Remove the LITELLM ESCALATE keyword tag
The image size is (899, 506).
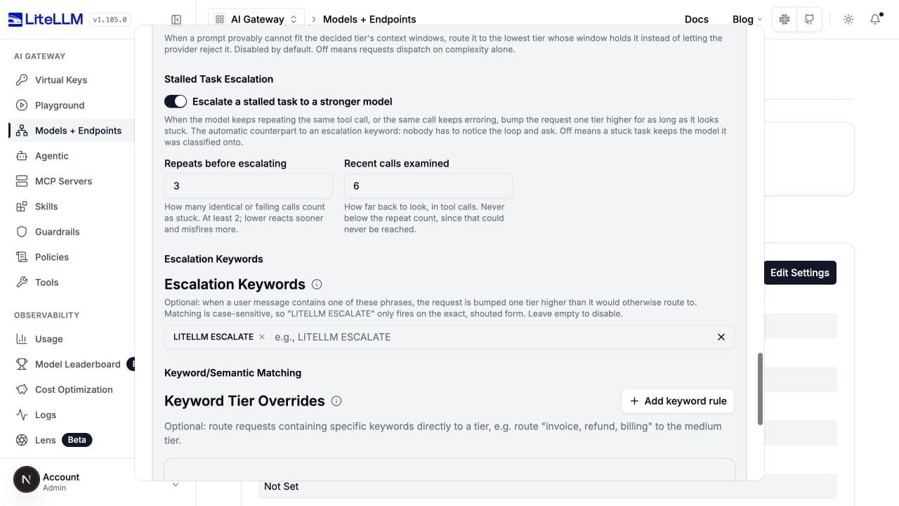262,337
